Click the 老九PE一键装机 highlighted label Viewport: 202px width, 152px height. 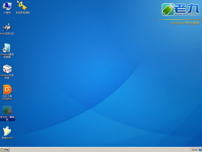(7, 118)
